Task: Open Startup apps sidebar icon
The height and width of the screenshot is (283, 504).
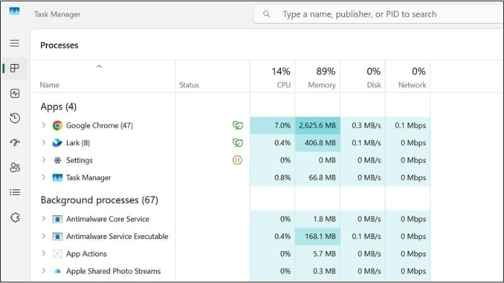Action: pos(14,142)
